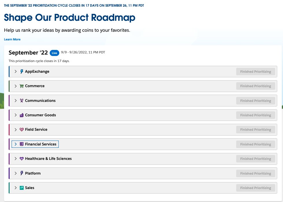Click 'This prioritization cycle closes in 17 days'
Viewport: 283px width, 202px height.
(x=39, y=61)
